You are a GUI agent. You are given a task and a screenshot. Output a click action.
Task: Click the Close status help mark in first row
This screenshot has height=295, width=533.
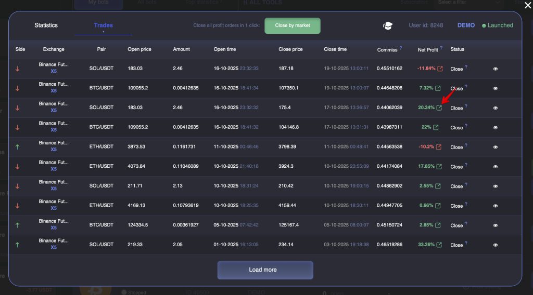click(466, 67)
